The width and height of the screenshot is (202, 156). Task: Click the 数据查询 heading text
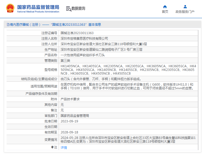click(78, 8)
